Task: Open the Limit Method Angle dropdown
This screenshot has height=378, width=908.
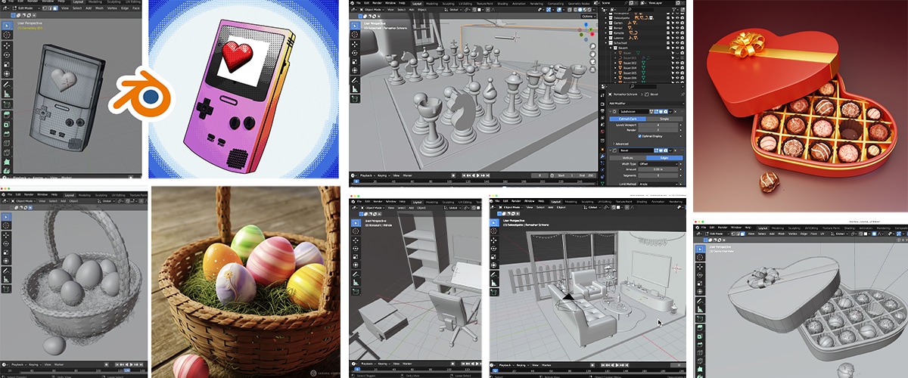Action: tap(658, 184)
